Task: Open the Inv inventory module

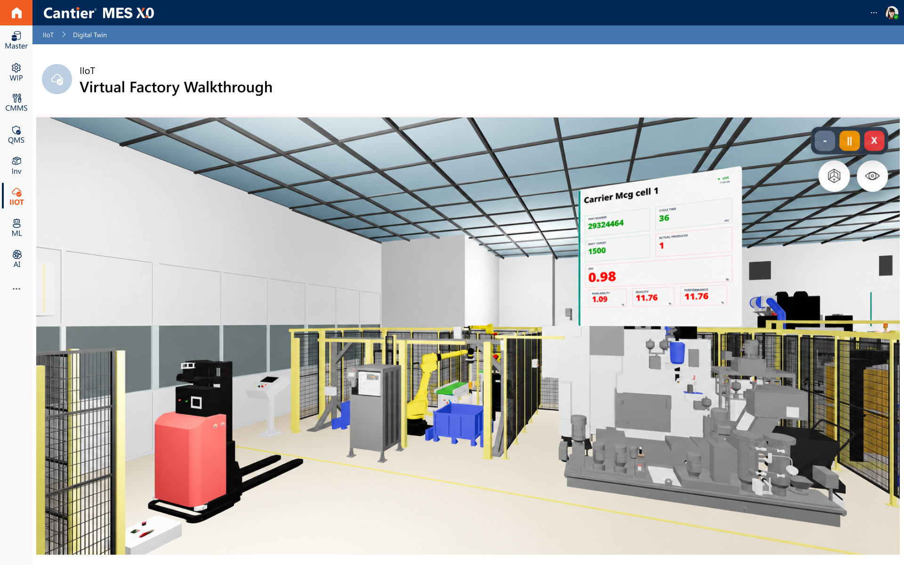Action: click(16, 166)
